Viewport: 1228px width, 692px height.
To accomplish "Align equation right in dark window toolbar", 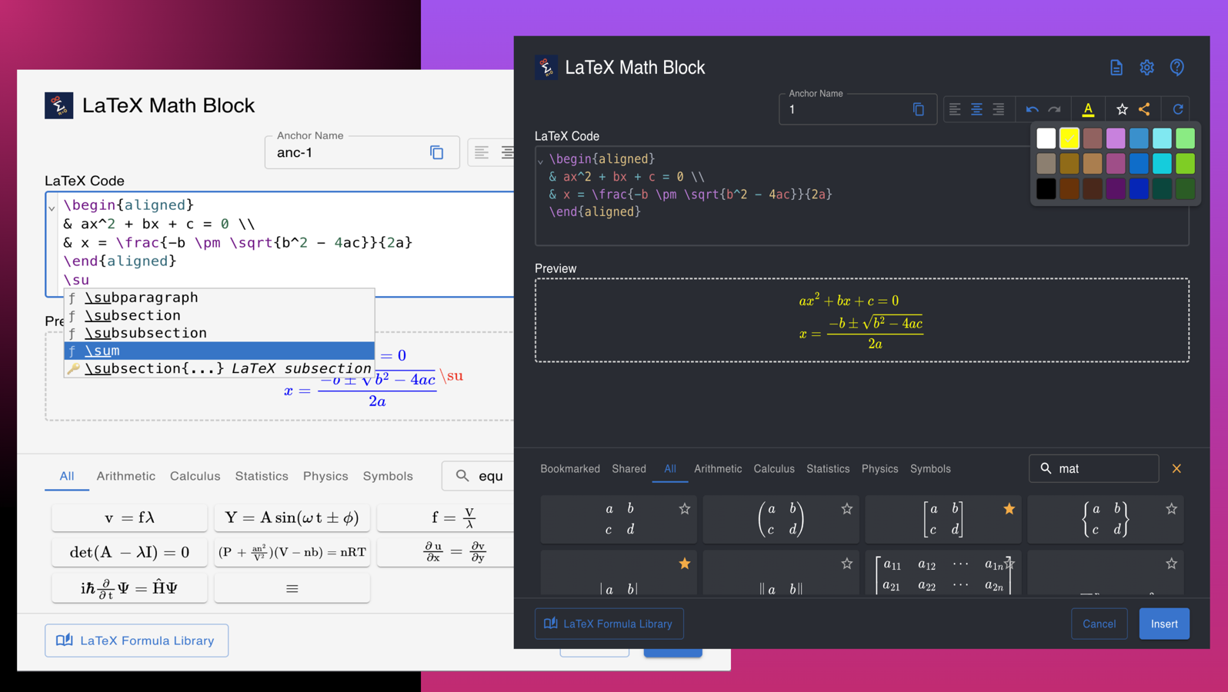I will click(998, 109).
